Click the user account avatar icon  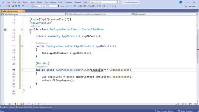(x=181, y=2)
